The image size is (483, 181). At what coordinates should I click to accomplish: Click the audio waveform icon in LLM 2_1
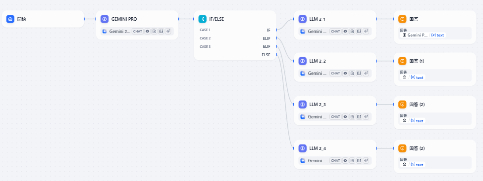click(x=366, y=31)
